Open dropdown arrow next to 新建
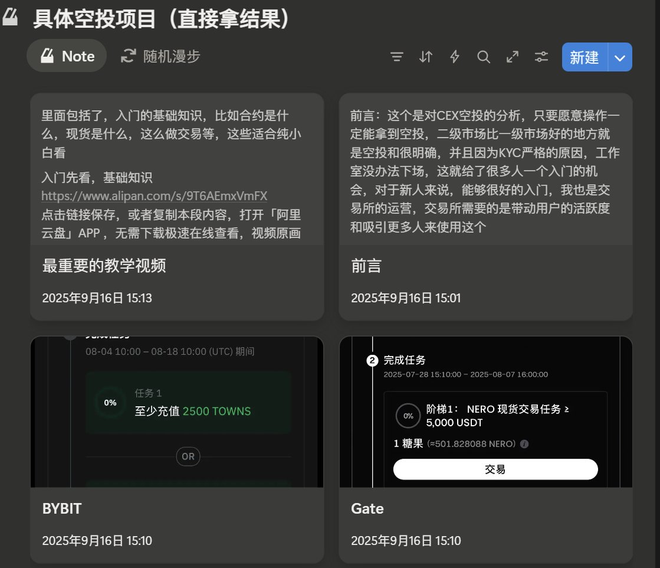660x568 pixels. (620, 57)
